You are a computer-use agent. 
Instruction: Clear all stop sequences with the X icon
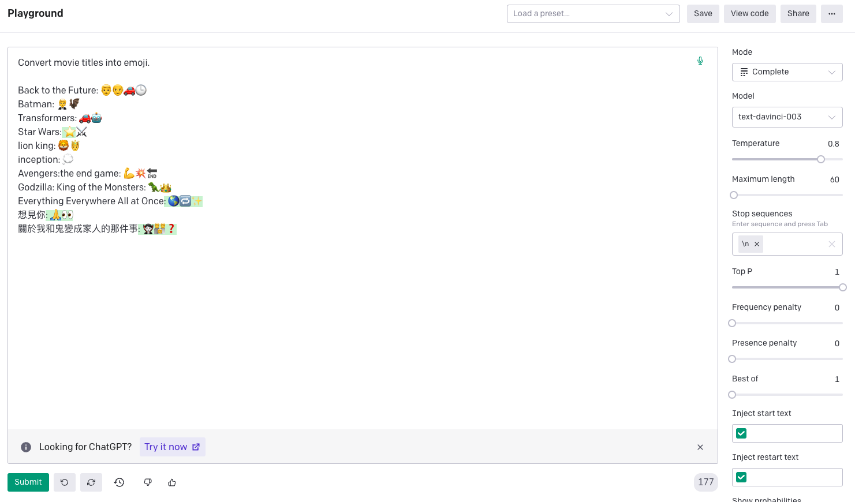[832, 244]
